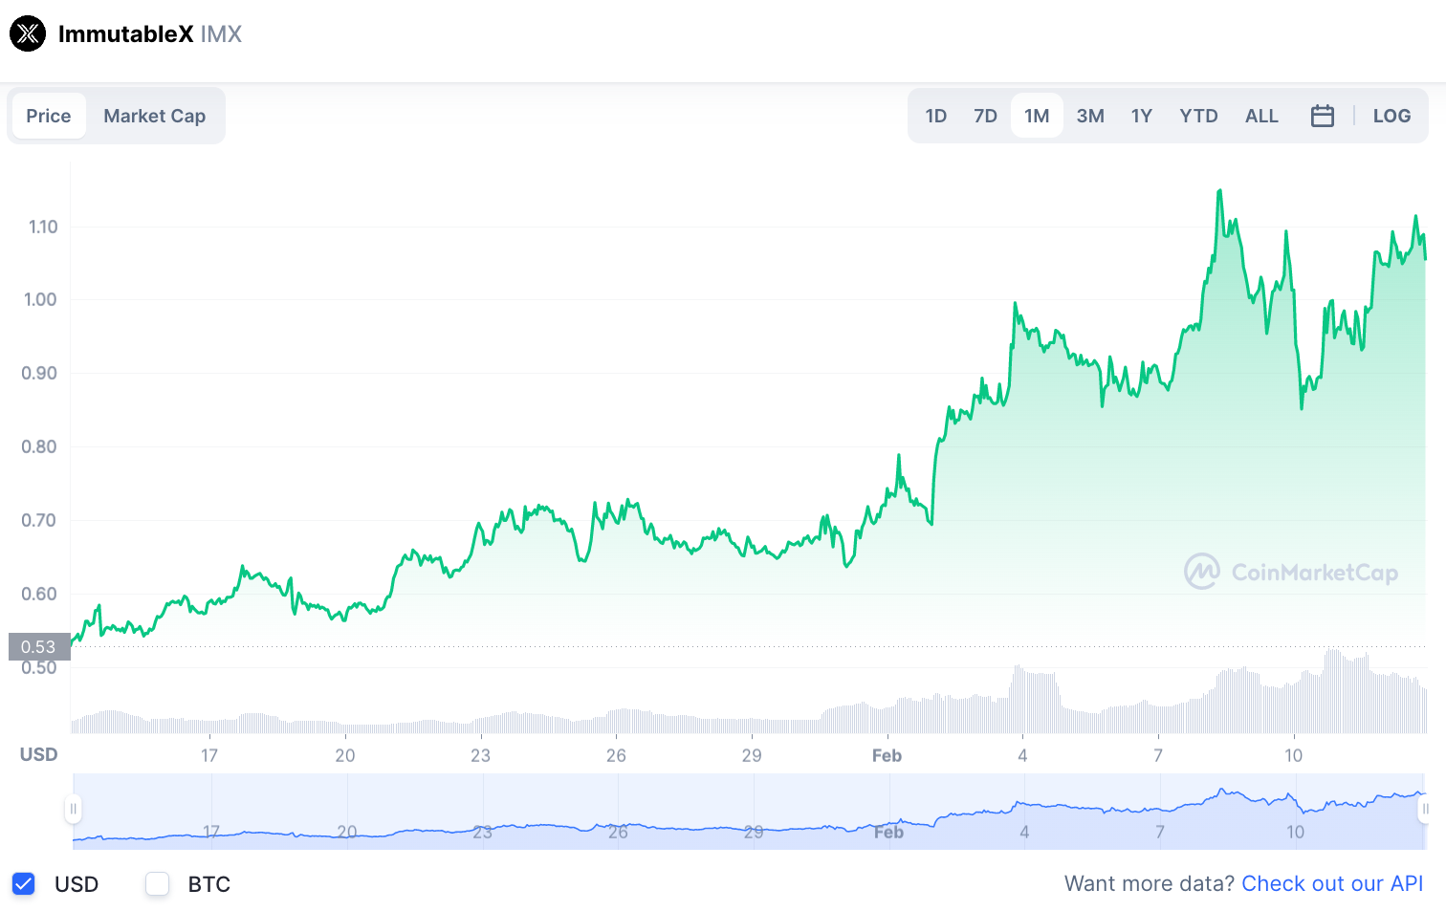
Task: Re-select the 1M timeframe
Action: [1037, 115]
